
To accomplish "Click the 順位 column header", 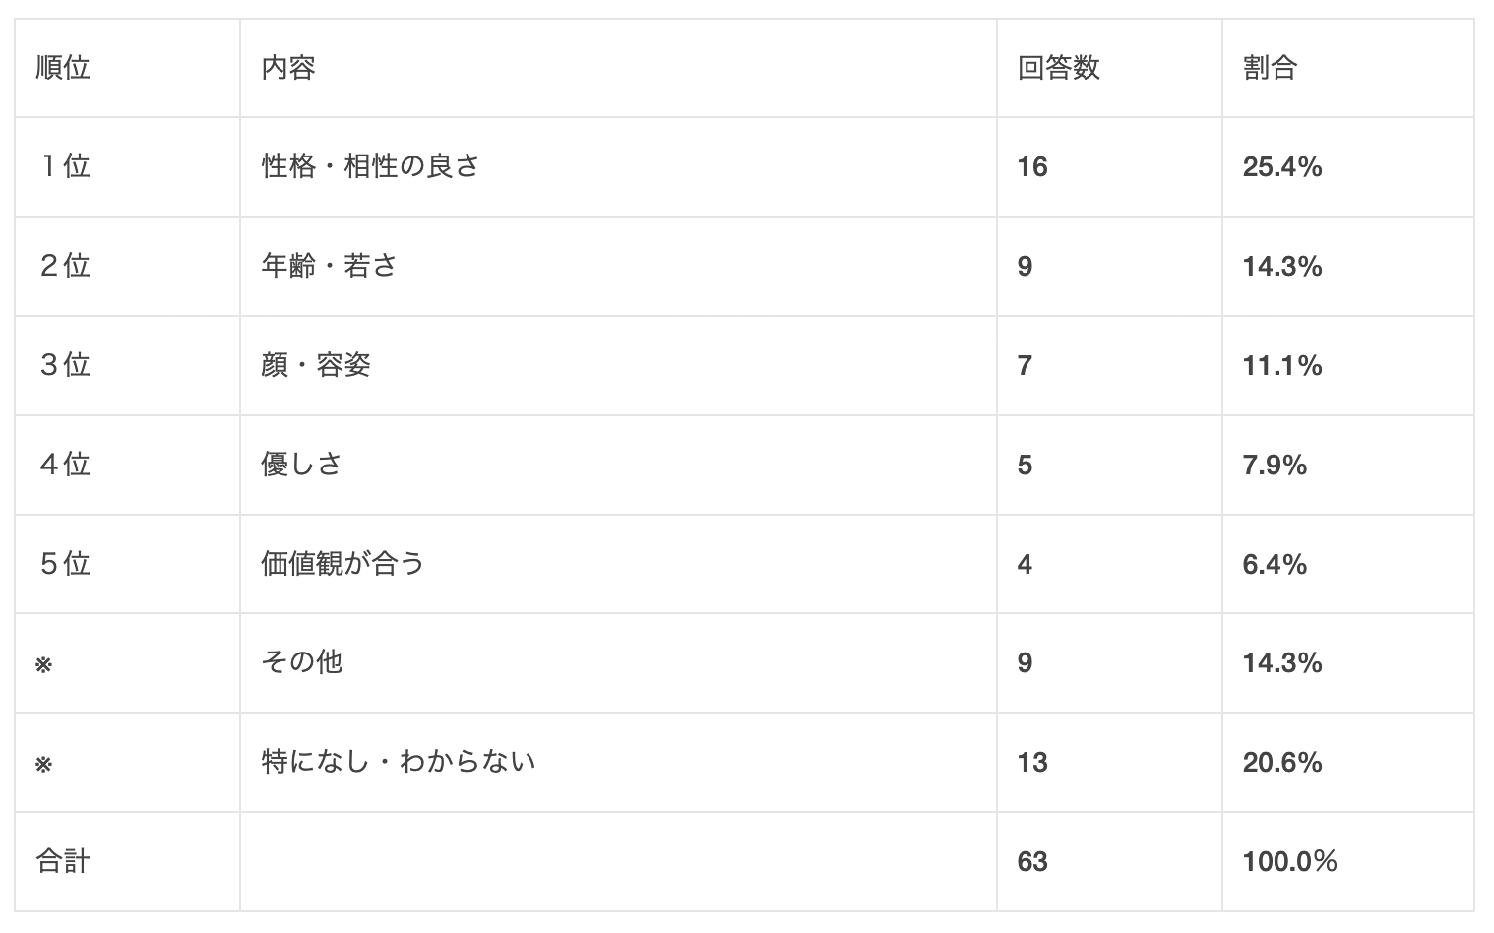I will (x=63, y=68).
